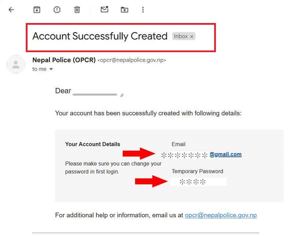Click the "to me" recipient text
The height and width of the screenshot is (236, 294).
39,69
